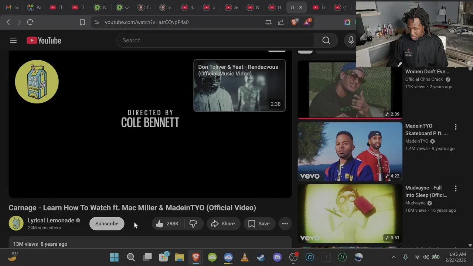473x266 pixels.
Task: Switch to the 'Te' YouTube tab
Action: 319,7
